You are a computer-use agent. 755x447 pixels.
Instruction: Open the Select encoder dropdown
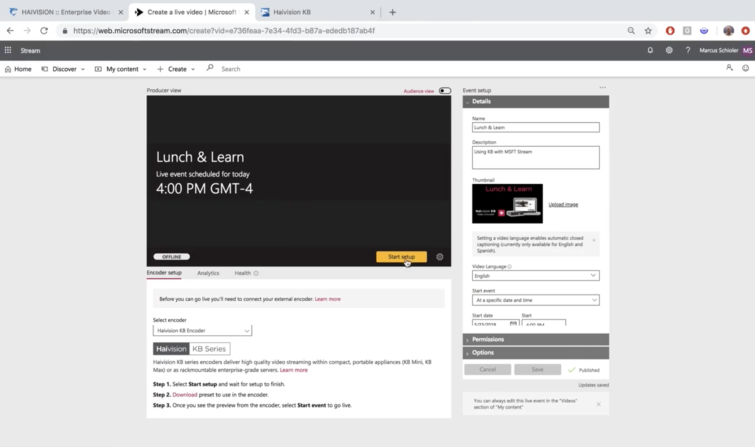[202, 330]
